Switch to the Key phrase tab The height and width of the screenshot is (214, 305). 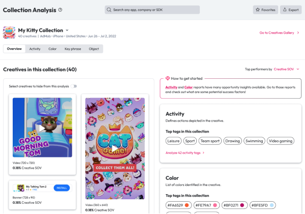tap(73, 49)
